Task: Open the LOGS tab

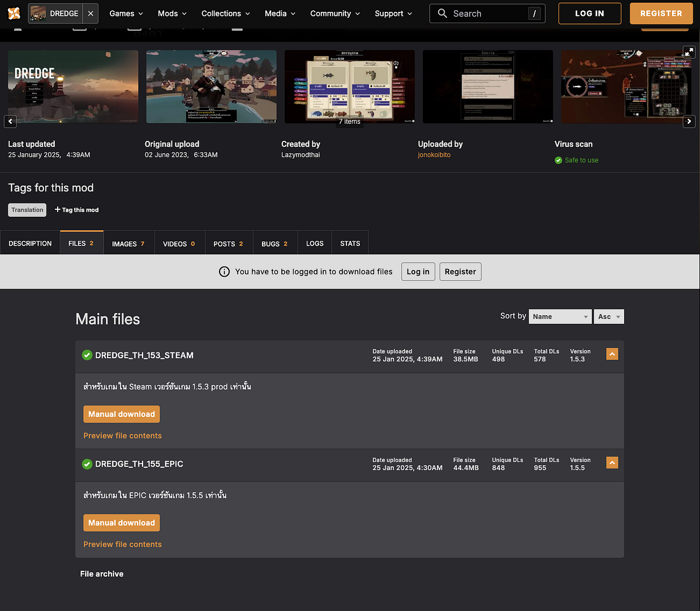Action: coord(315,243)
